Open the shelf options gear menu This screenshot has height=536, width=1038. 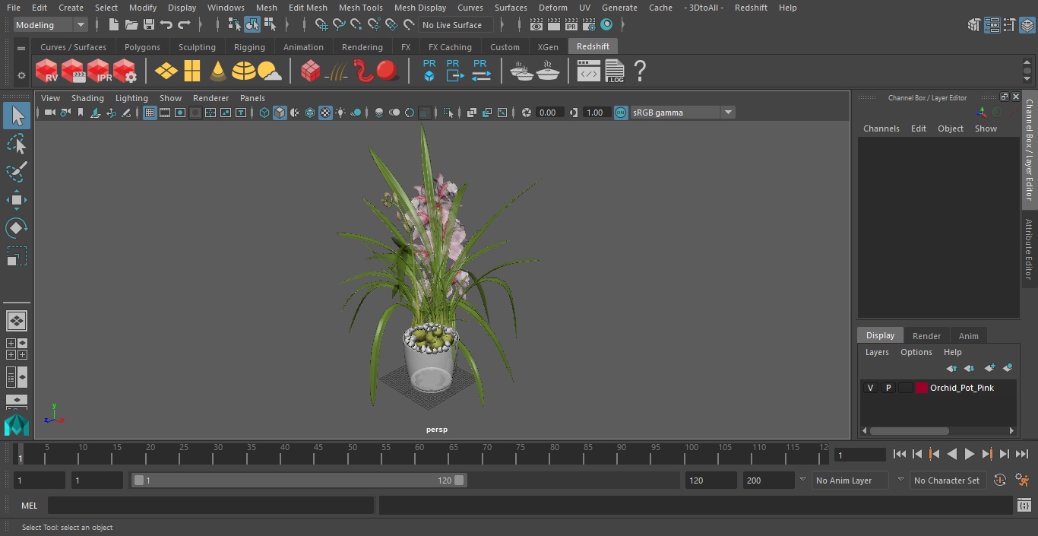(21, 75)
